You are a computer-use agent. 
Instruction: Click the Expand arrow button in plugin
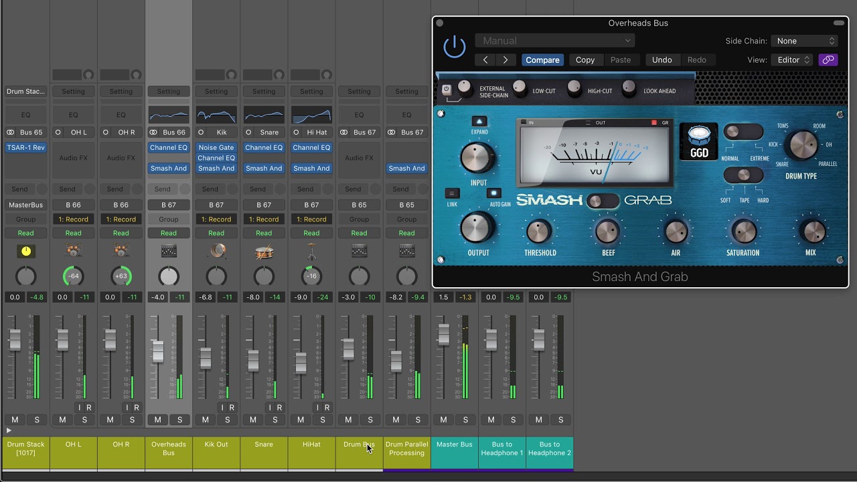pos(479,121)
